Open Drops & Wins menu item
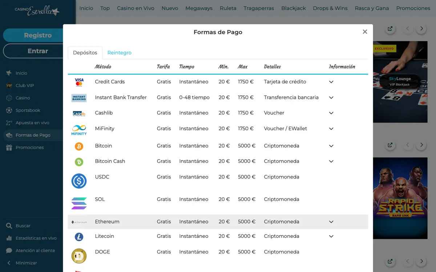Screen dimensions: 436x272 click(330, 8)
